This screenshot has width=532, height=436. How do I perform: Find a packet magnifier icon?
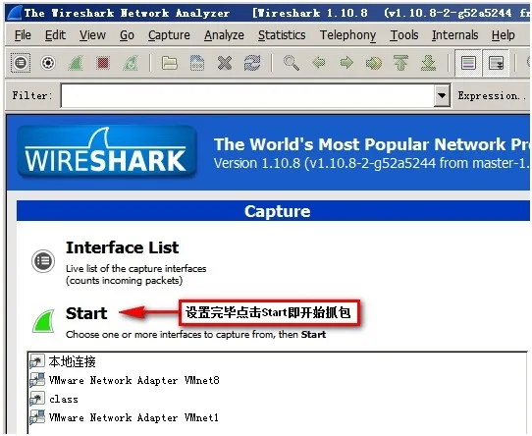pos(292,63)
